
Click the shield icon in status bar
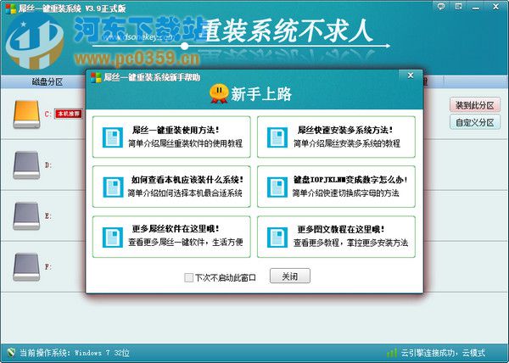click(x=11, y=352)
